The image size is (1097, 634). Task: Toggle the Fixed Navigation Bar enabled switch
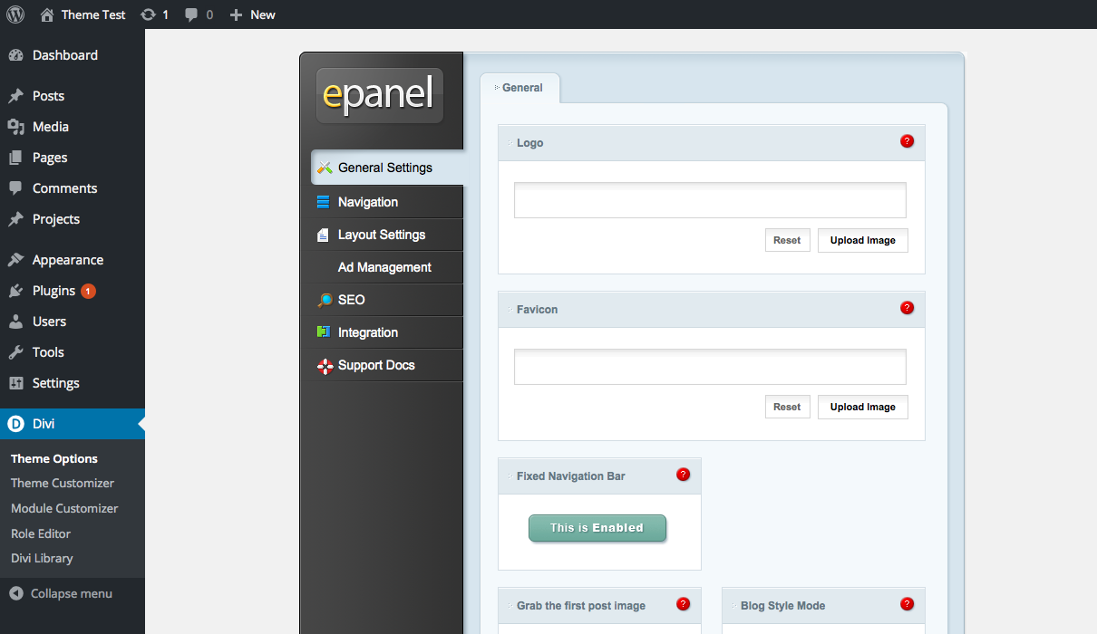click(x=597, y=528)
